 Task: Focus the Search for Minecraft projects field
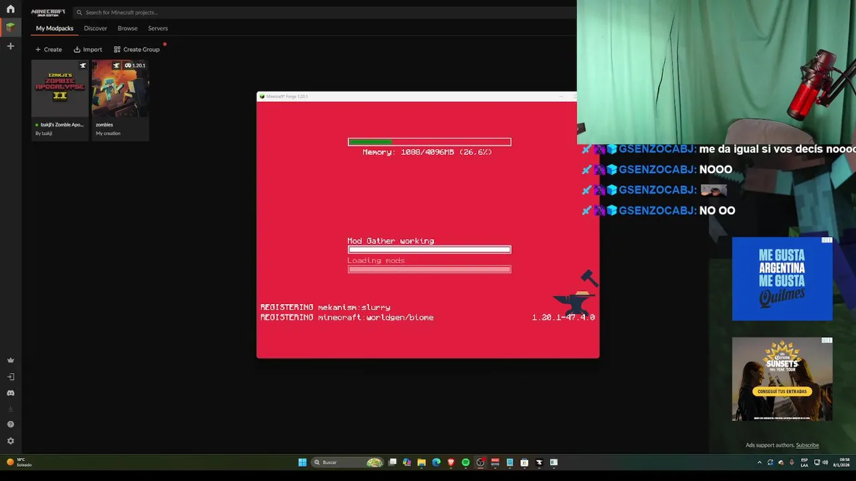(x=324, y=12)
